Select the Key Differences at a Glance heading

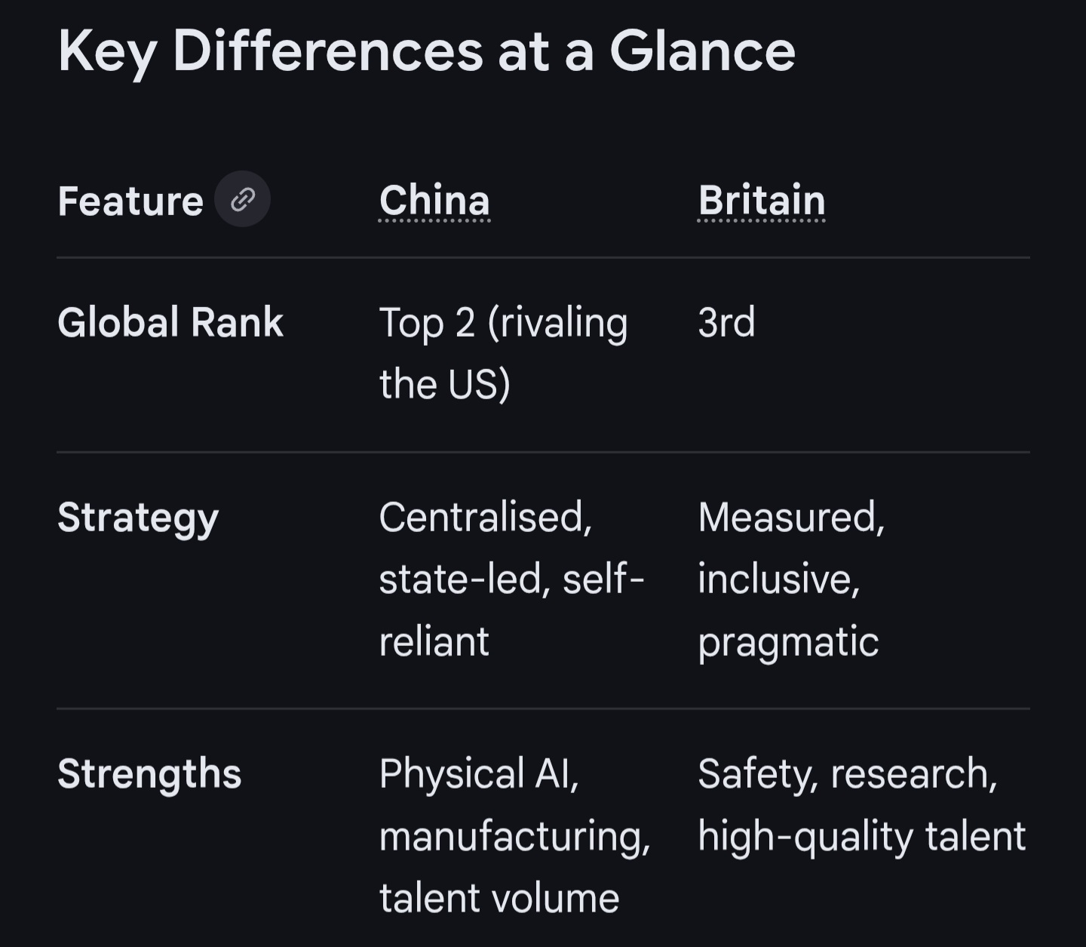point(427,51)
